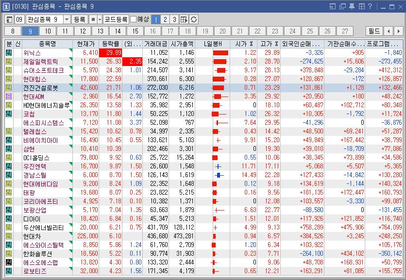Select stock 보광산업
Image resolution: width=406 pixels, height=280 pixels.
click(x=34, y=210)
